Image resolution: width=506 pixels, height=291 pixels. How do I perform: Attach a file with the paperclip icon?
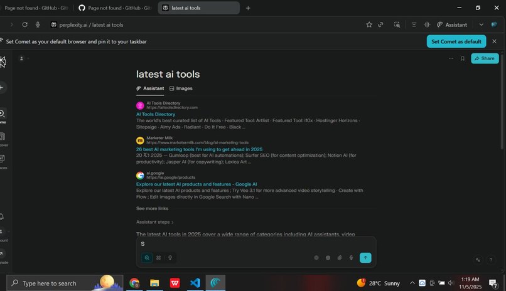point(340,258)
